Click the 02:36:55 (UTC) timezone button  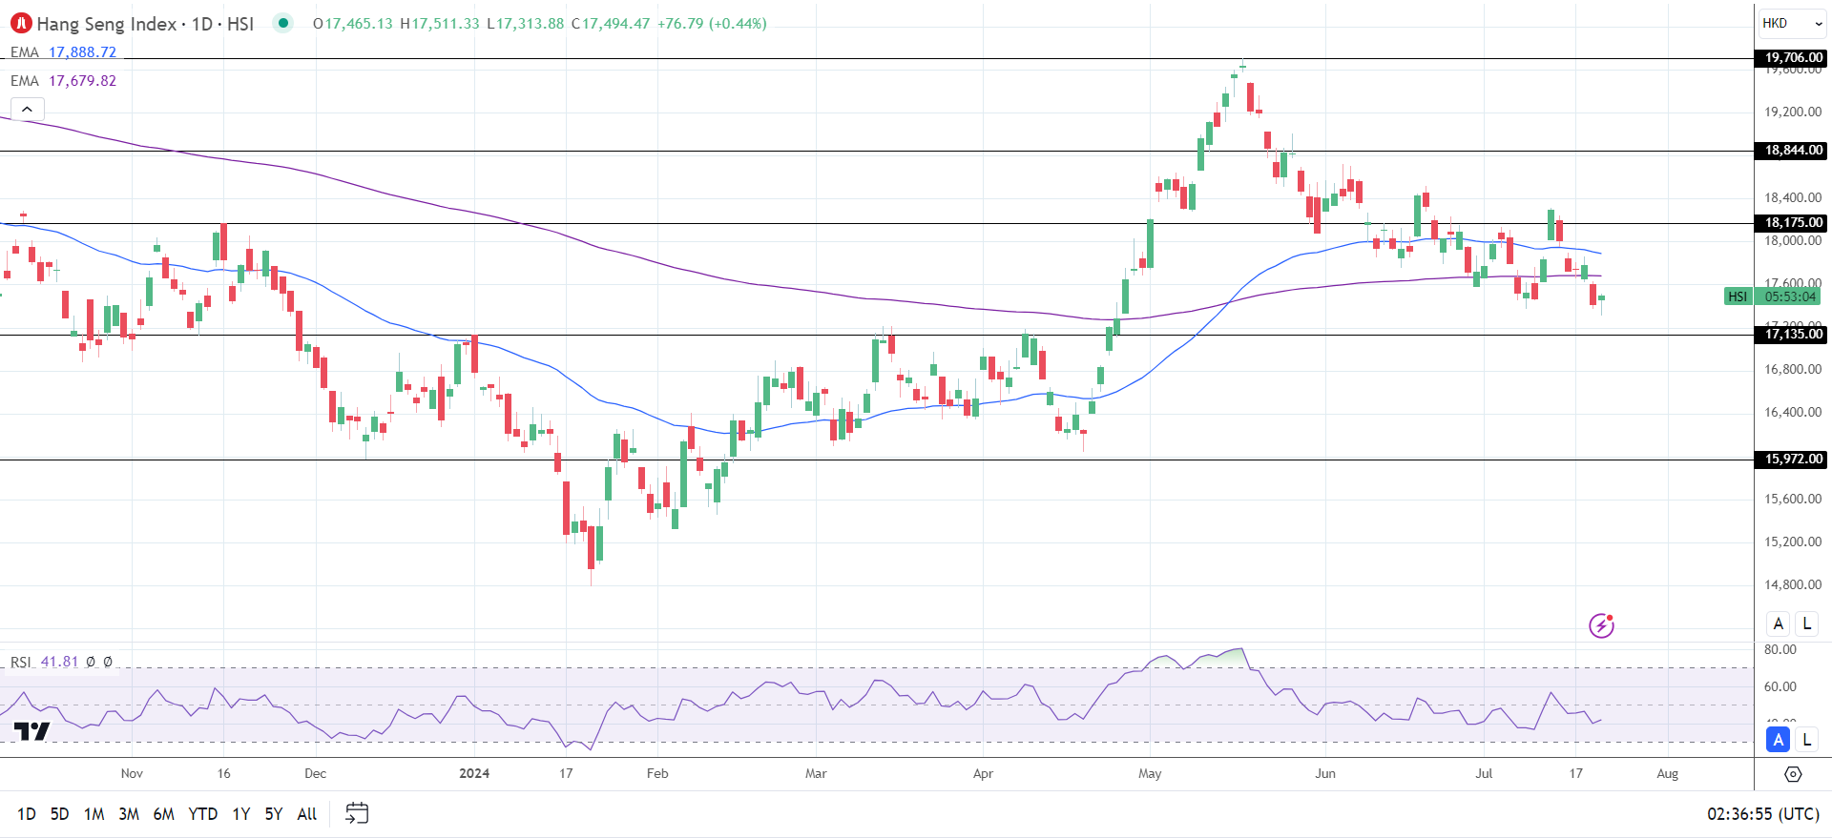click(x=1762, y=814)
